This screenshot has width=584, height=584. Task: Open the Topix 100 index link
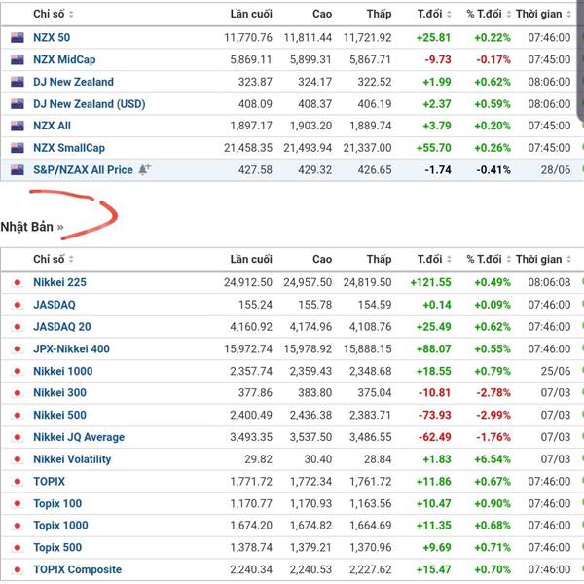pyautogui.click(x=57, y=503)
